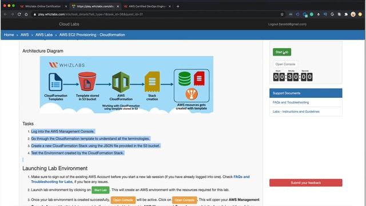Screen dimensions: 366x206
Task: Click the 00:30:00 countdown timer
Action: (x=293, y=77)
